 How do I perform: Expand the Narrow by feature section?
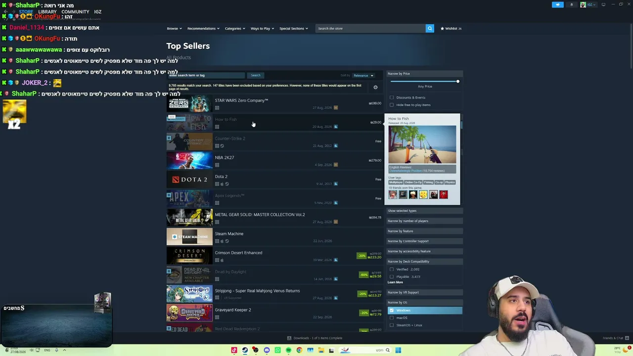tap(424, 231)
